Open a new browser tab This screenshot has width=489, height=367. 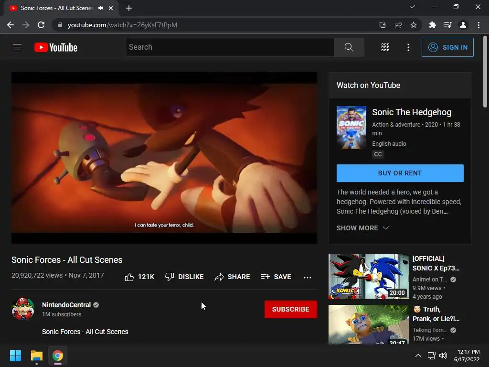pos(129,8)
